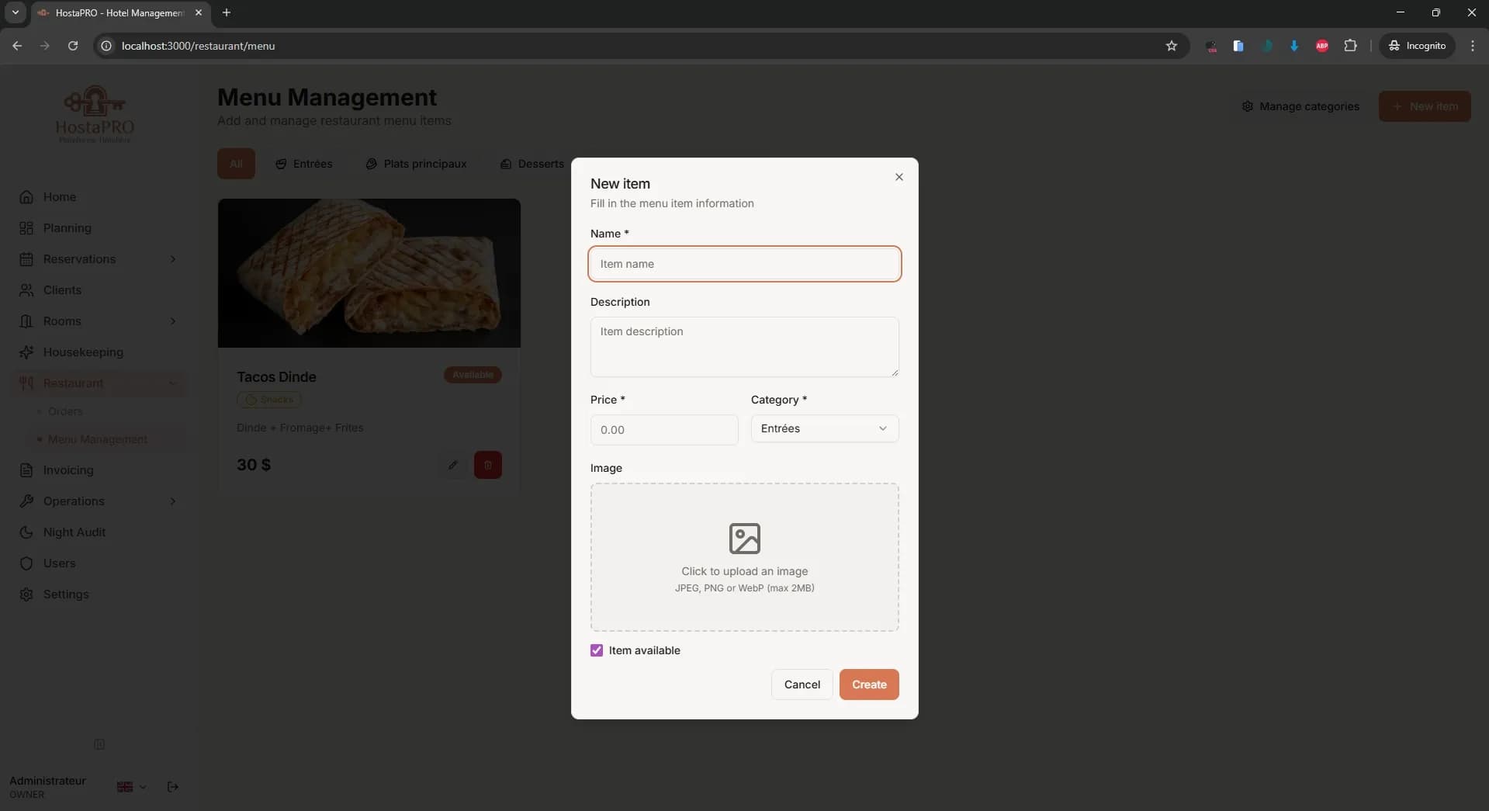
Task: Disable ABP extension via its toolbar icon
Action: pyautogui.click(x=1322, y=46)
